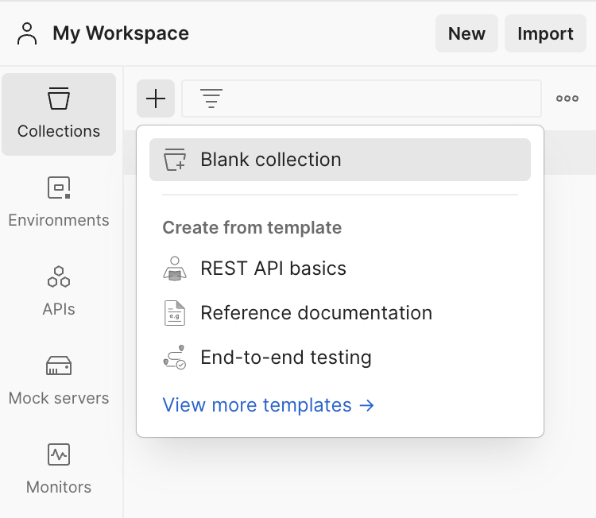Click the Collections trash-bin shaped icon
This screenshot has height=518, width=596.
coord(59,99)
